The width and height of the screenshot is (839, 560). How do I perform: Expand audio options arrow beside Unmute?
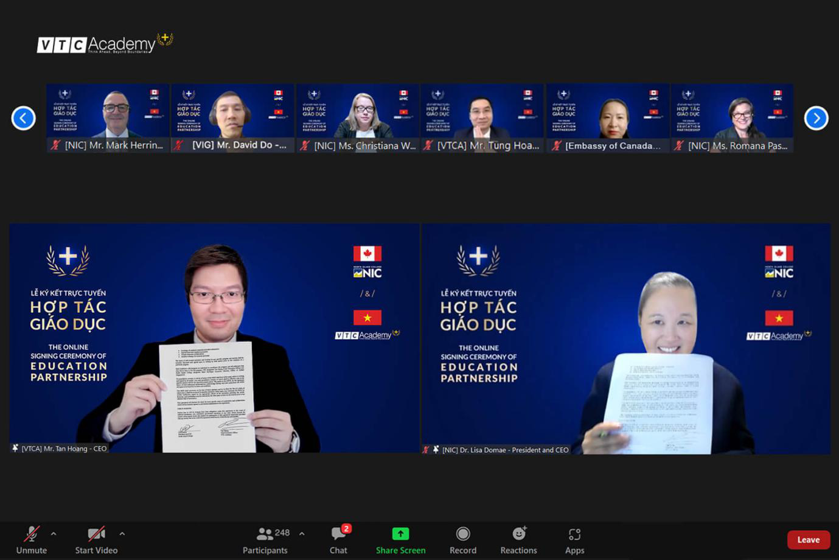coord(54,534)
